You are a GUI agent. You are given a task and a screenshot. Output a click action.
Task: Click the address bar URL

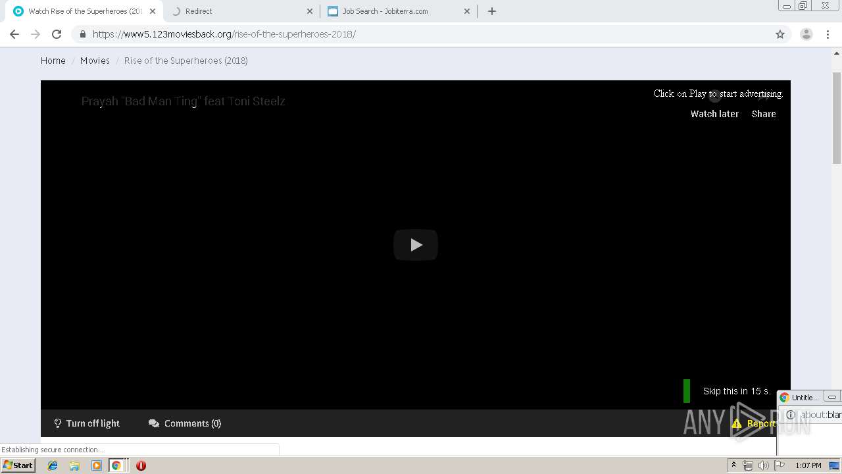(224, 34)
